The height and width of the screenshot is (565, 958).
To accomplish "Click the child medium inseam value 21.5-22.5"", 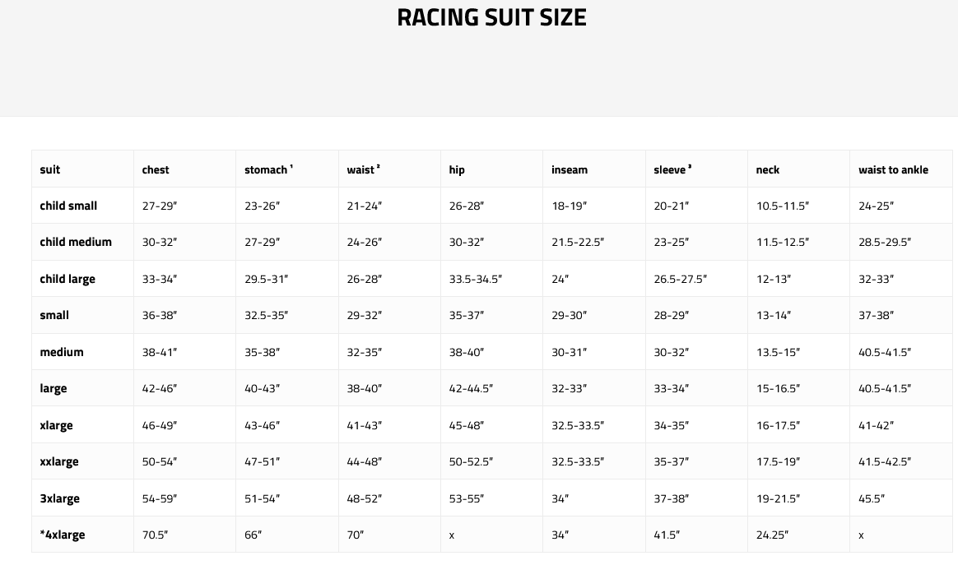I will click(x=578, y=242).
